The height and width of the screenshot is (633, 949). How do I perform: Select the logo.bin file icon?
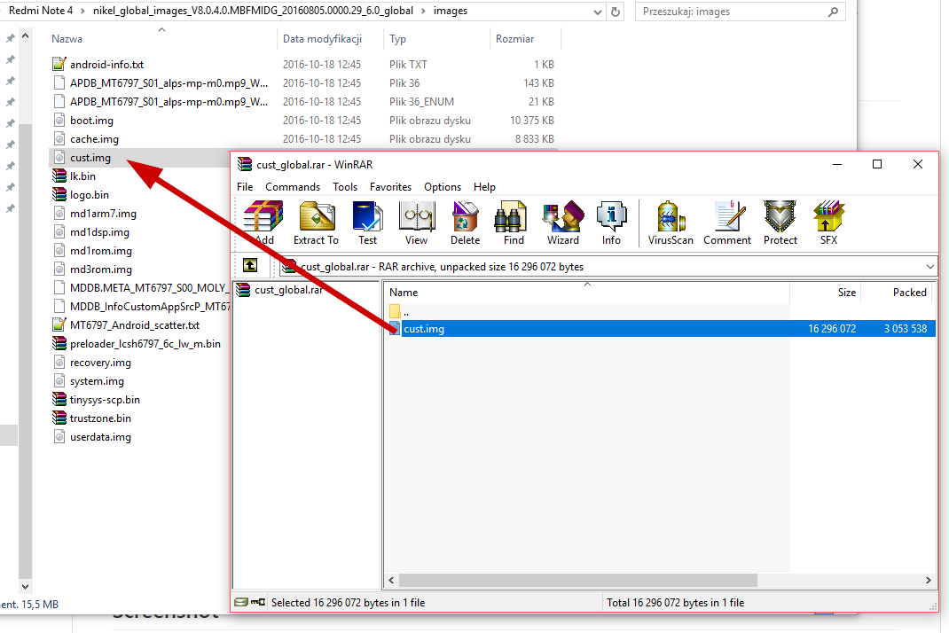point(59,195)
